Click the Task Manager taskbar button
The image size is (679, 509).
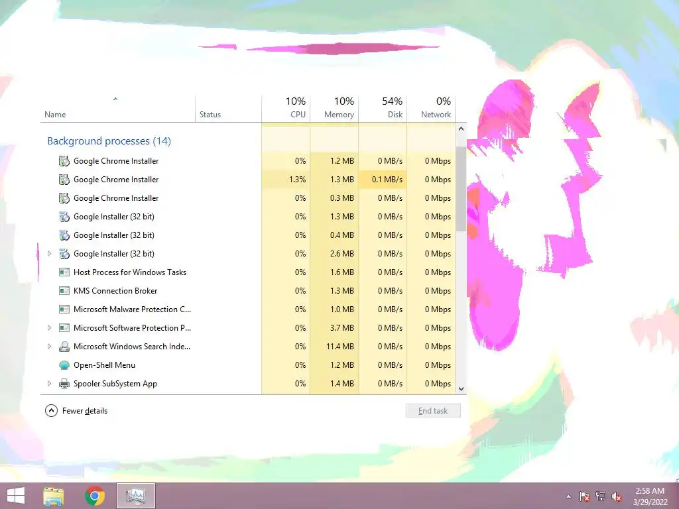(x=136, y=496)
